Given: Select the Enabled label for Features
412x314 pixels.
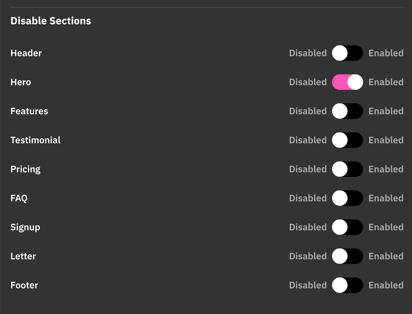Looking at the screenshot, I should [x=386, y=111].
